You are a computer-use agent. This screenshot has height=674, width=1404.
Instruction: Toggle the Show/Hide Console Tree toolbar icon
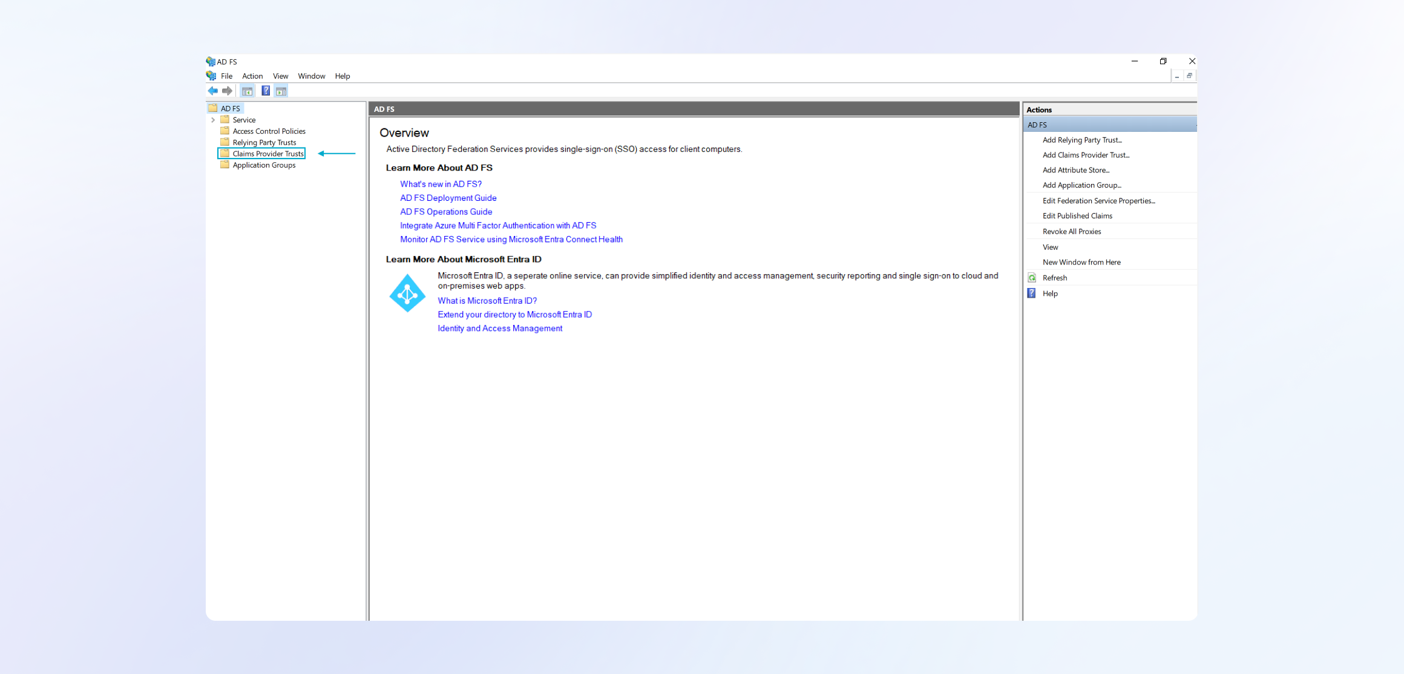247,91
